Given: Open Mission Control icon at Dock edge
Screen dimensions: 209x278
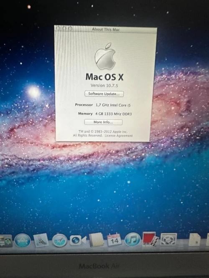Looking at the screenshot, I should 6,241.
